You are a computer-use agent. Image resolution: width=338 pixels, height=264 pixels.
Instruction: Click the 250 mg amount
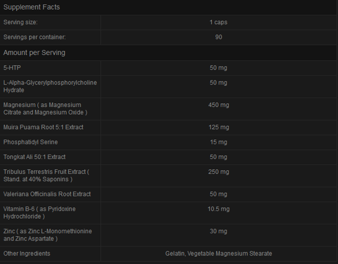pos(218,172)
